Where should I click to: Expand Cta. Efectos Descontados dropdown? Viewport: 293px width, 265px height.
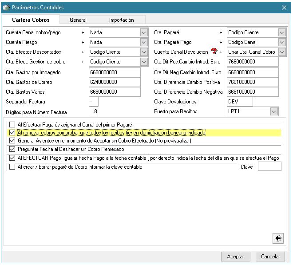[x=144, y=52]
